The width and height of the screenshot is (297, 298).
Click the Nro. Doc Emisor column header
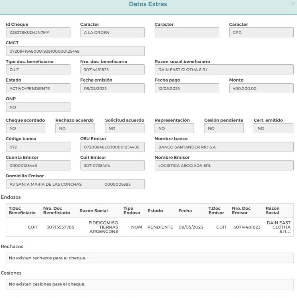coord(241,210)
